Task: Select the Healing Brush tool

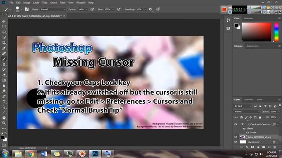Action: tap(4, 54)
